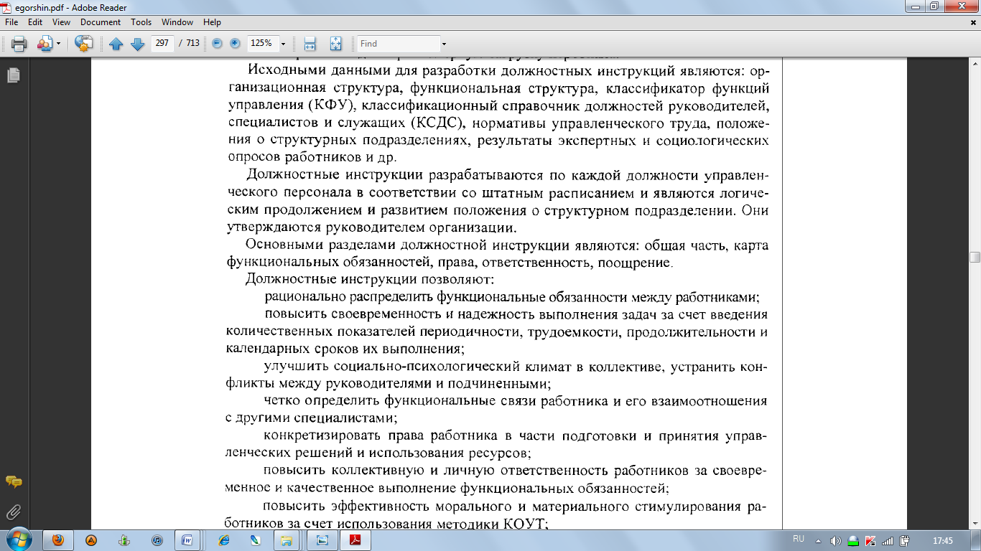Image resolution: width=981 pixels, height=551 pixels.
Task: Open the Edit menu
Action: coord(35,22)
